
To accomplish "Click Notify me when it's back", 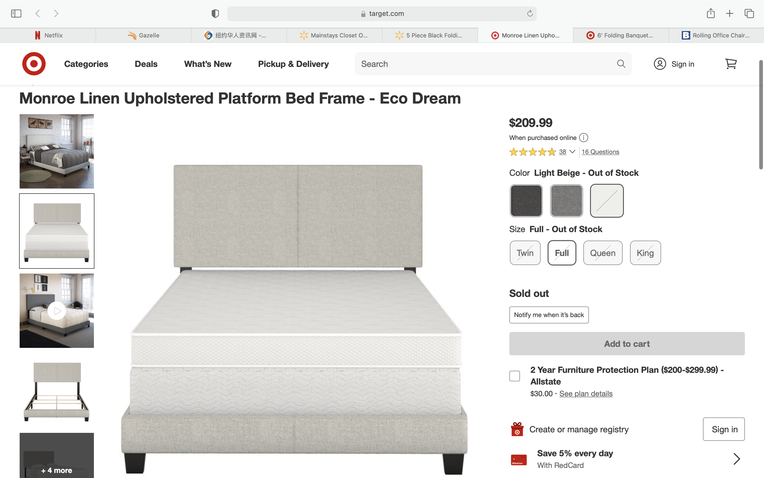I will (549, 315).
